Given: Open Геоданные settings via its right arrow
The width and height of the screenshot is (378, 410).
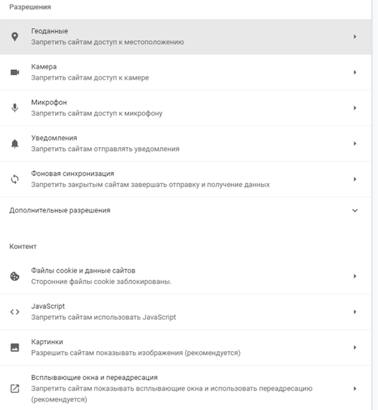Looking at the screenshot, I should (x=355, y=37).
